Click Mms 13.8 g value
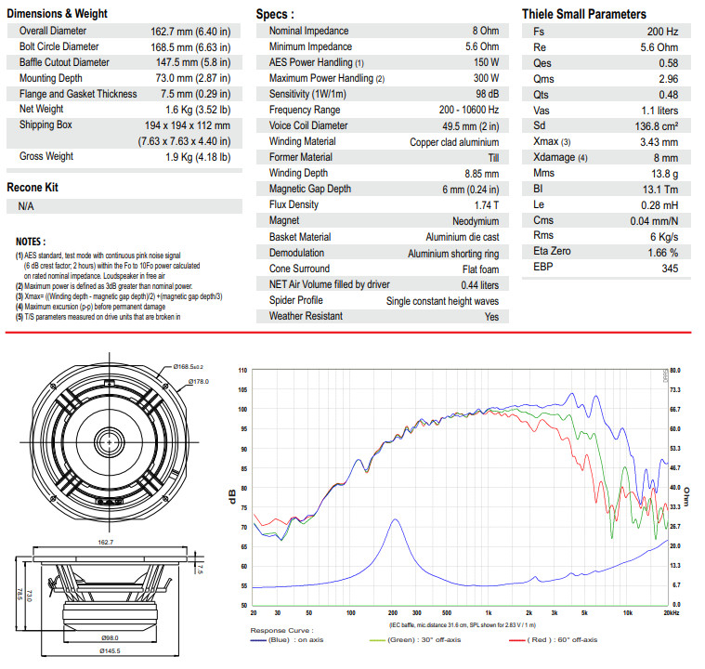 [664, 174]
